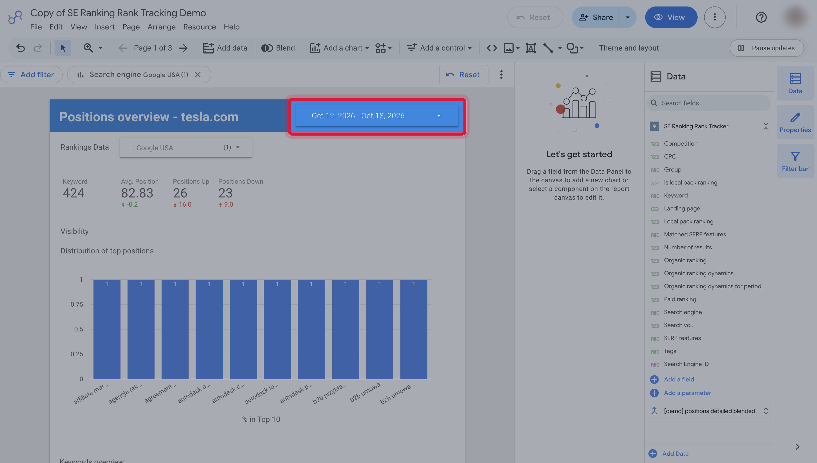Select the selection mode pointer tool
Image resolution: width=817 pixels, height=463 pixels.
click(x=63, y=48)
